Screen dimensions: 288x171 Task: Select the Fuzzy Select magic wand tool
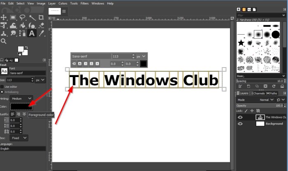tap(32, 17)
